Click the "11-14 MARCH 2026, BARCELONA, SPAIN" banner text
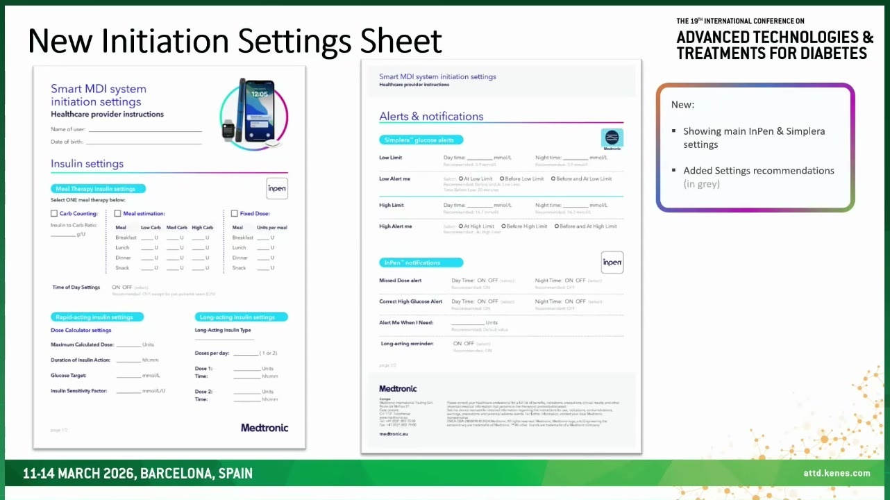This screenshot has height=500, width=890. click(137, 474)
